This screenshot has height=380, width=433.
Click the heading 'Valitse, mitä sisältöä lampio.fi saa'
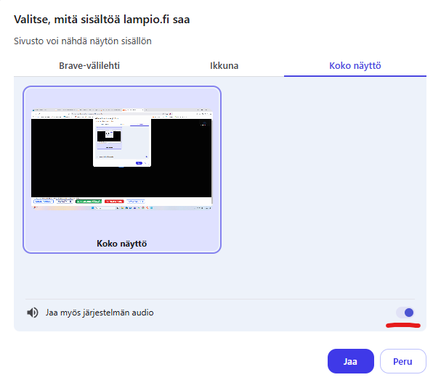click(102, 20)
